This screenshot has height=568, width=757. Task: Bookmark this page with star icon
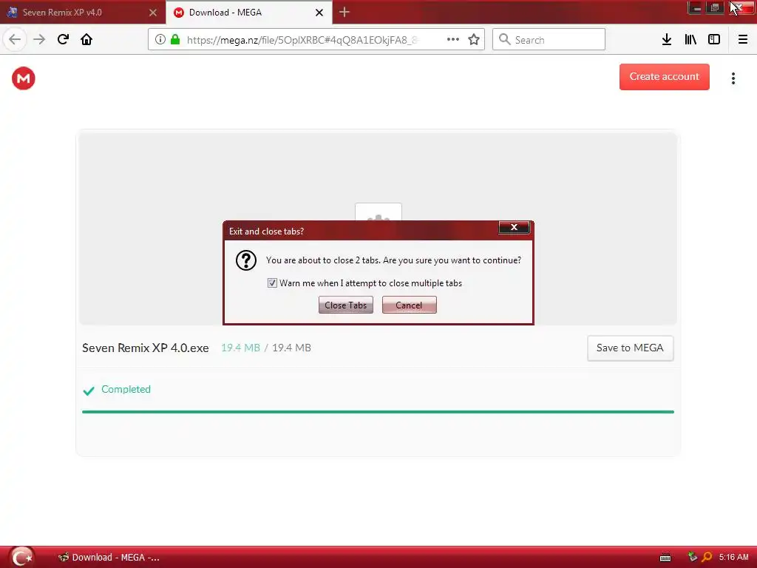pyautogui.click(x=474, y=40)
